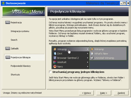Maximize the Dostosowywanie window
131x104 pixels.
[x=124, y=3]
